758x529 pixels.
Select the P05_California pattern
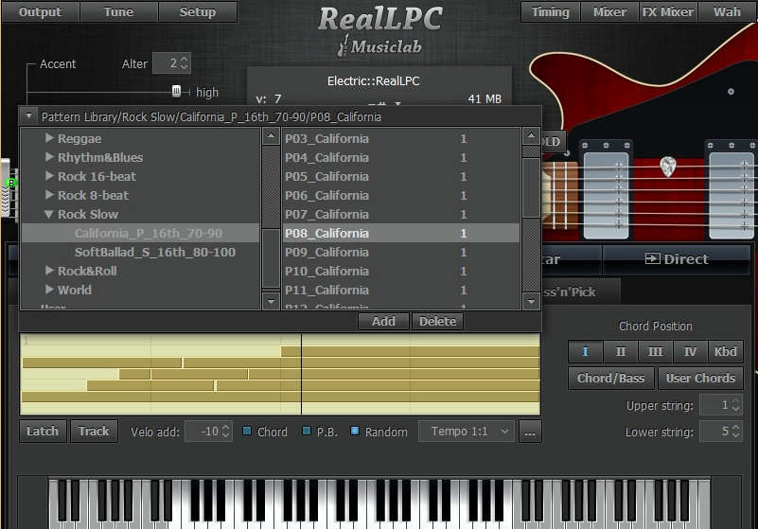point(327,176)
